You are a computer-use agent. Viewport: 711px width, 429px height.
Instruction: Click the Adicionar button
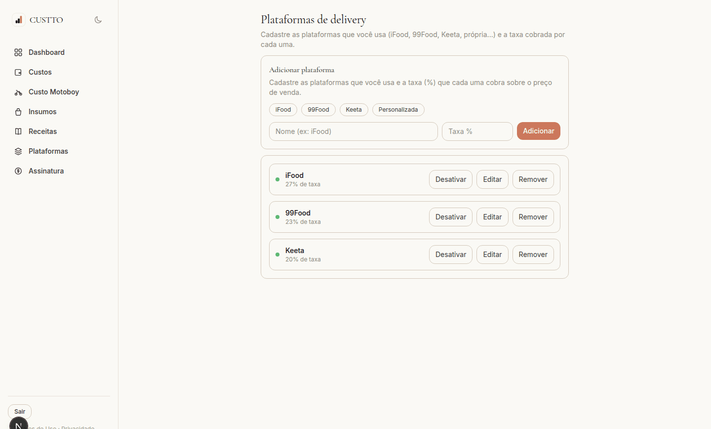click(x=539, y=131)
